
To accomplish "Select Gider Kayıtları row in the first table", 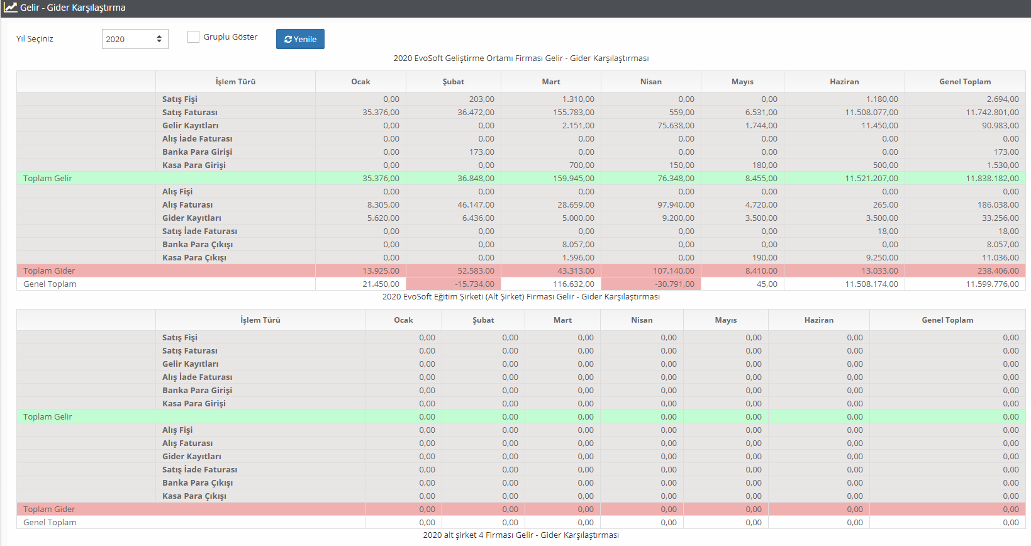I will point(191,218).
